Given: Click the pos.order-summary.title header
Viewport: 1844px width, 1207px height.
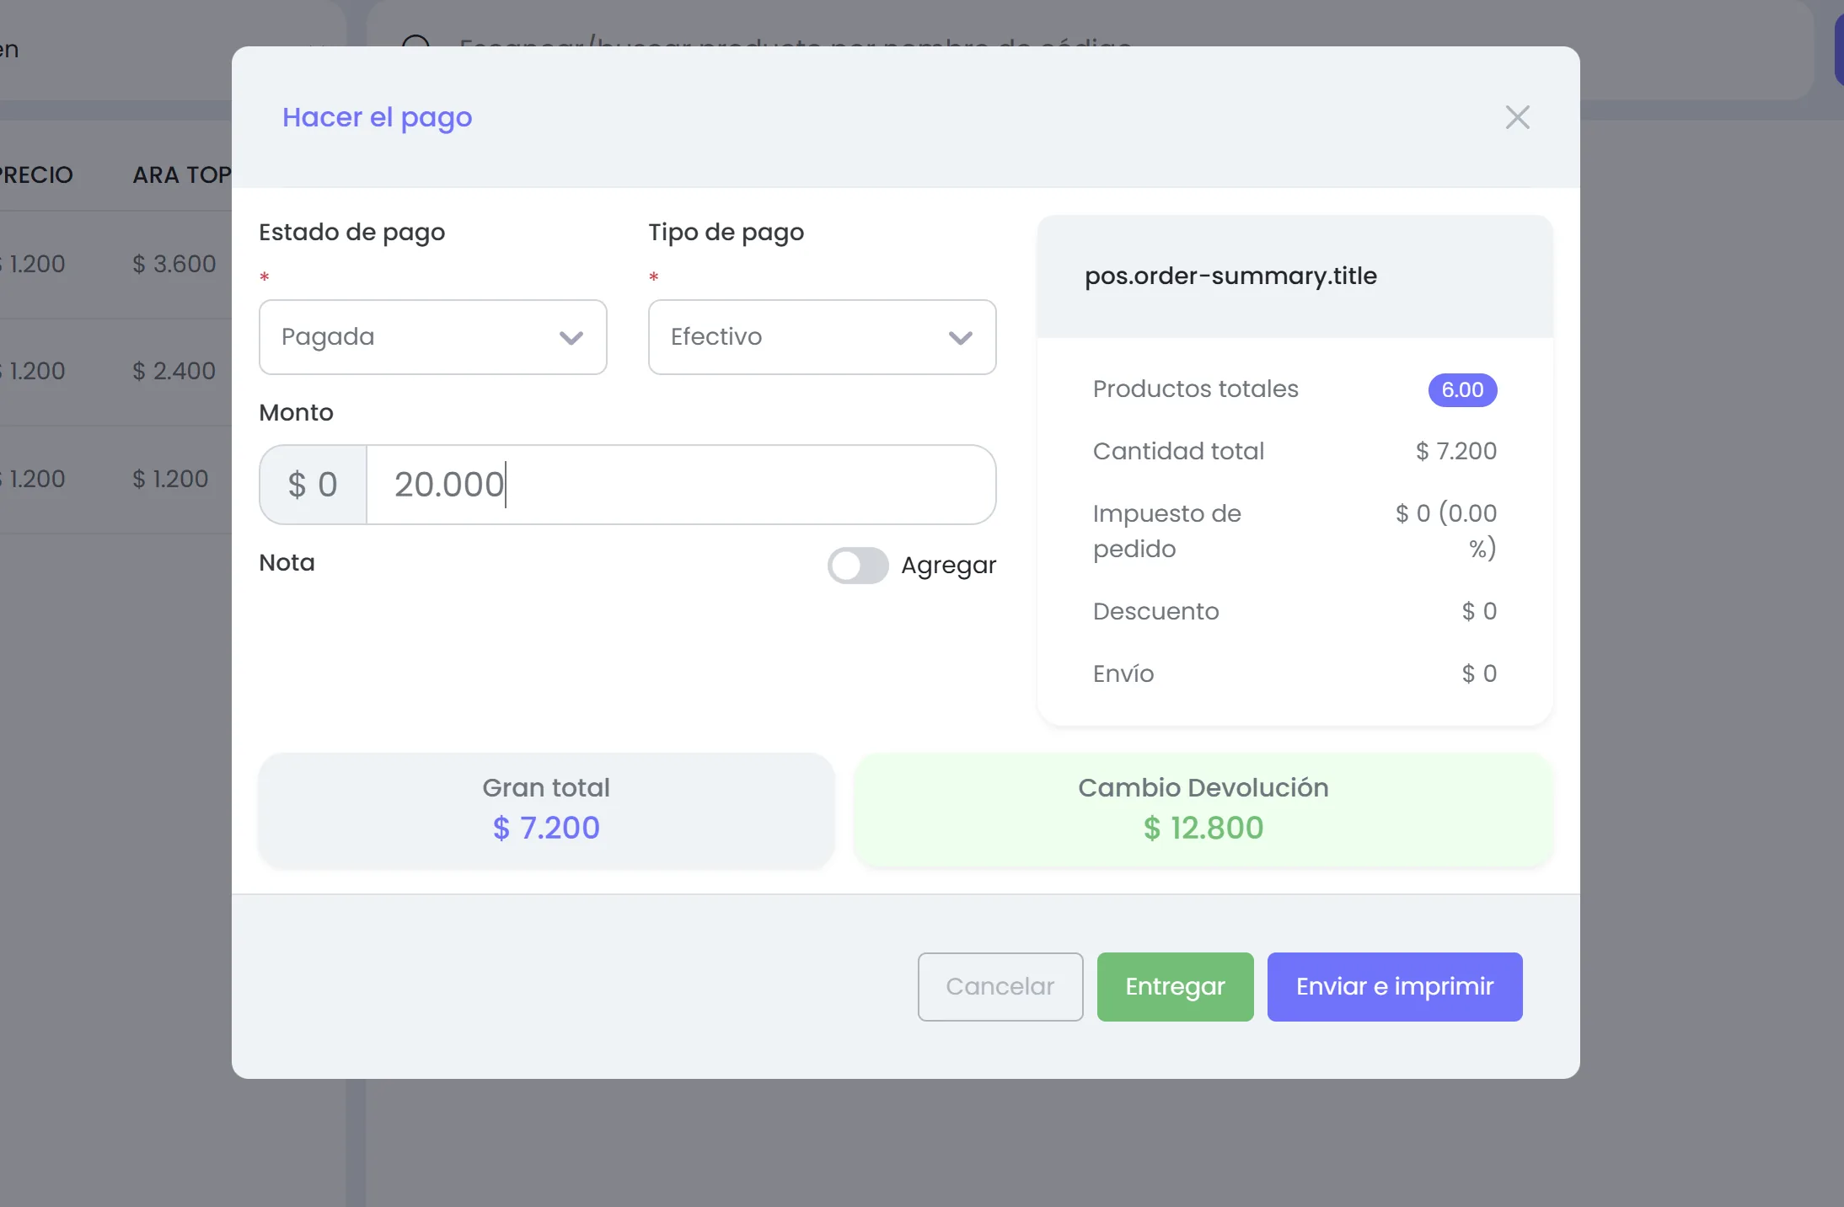Looking at the screenshot, I should (x=1230, y=276).
